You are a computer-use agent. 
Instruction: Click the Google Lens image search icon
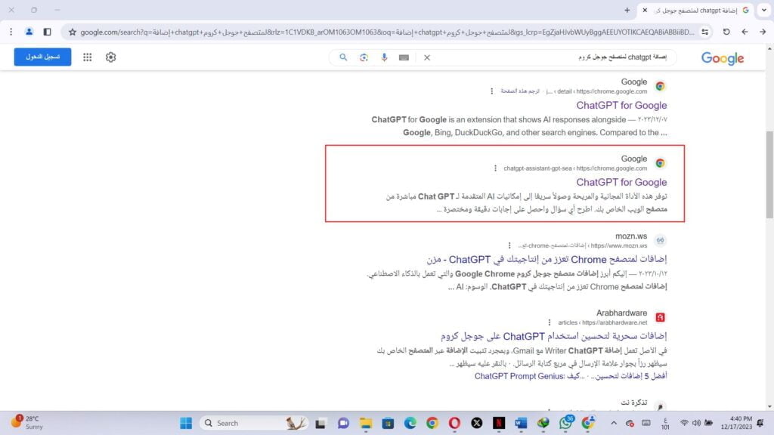364,57
